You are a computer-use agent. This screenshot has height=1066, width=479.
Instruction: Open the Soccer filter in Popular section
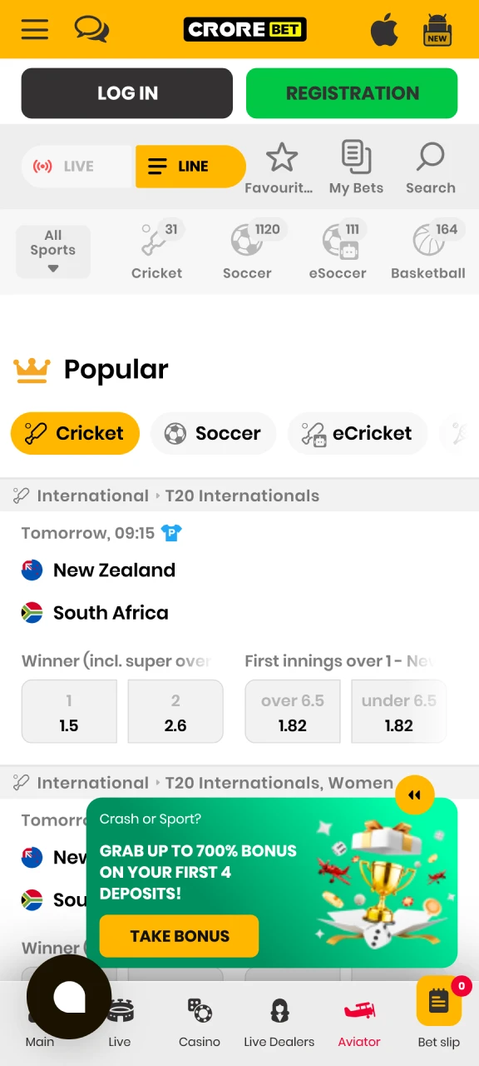(214, 433)
